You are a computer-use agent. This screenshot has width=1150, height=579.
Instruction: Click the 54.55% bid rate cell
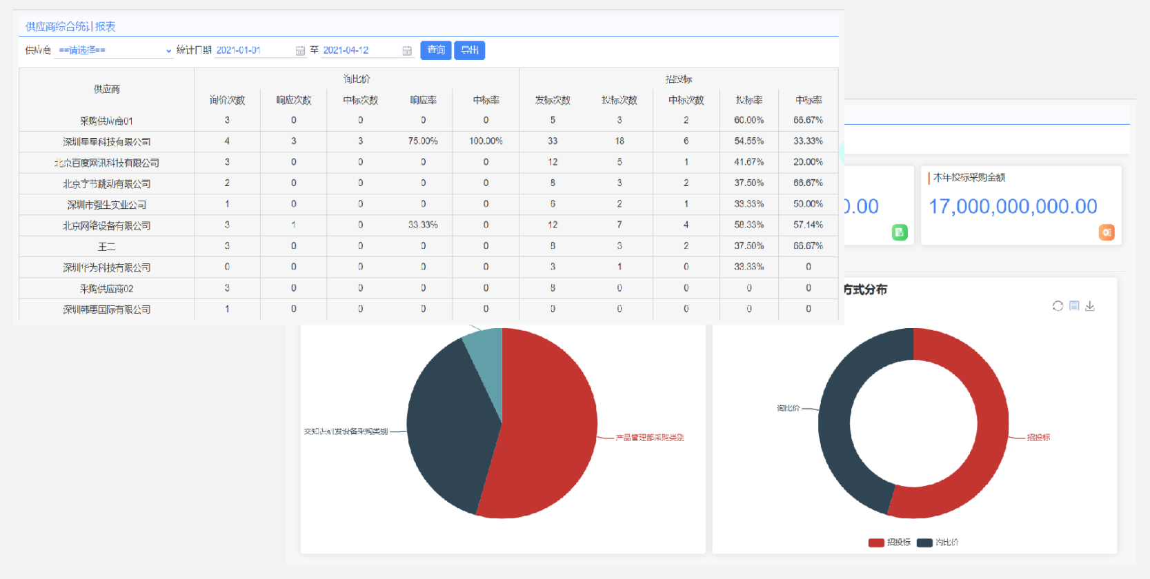749,141
